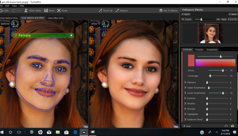
Task: Expand the Blusher section
Action: (x=185, y=103)
